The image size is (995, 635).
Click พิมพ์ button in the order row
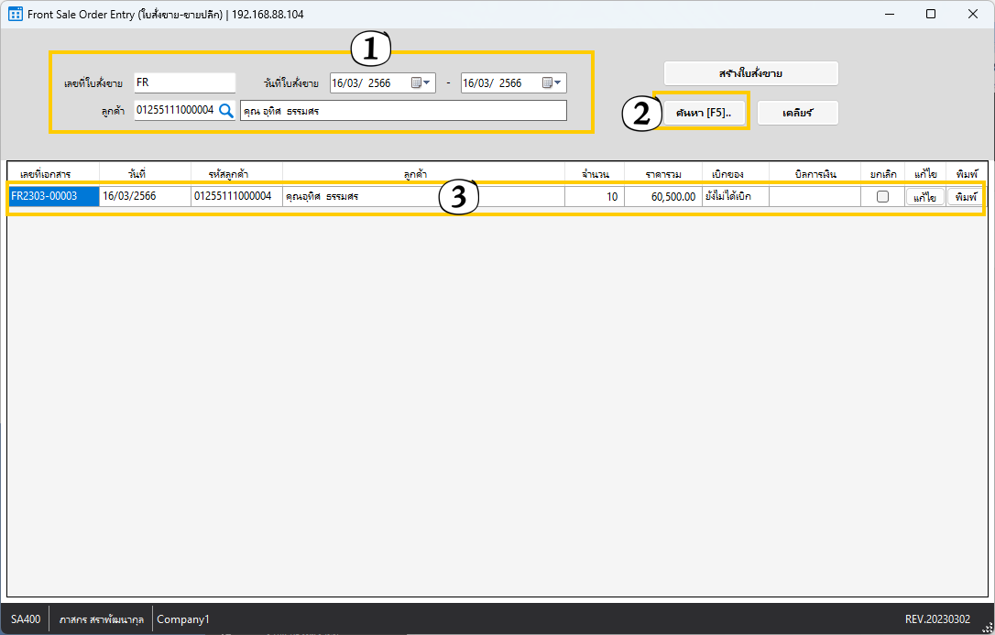point(965,197)
